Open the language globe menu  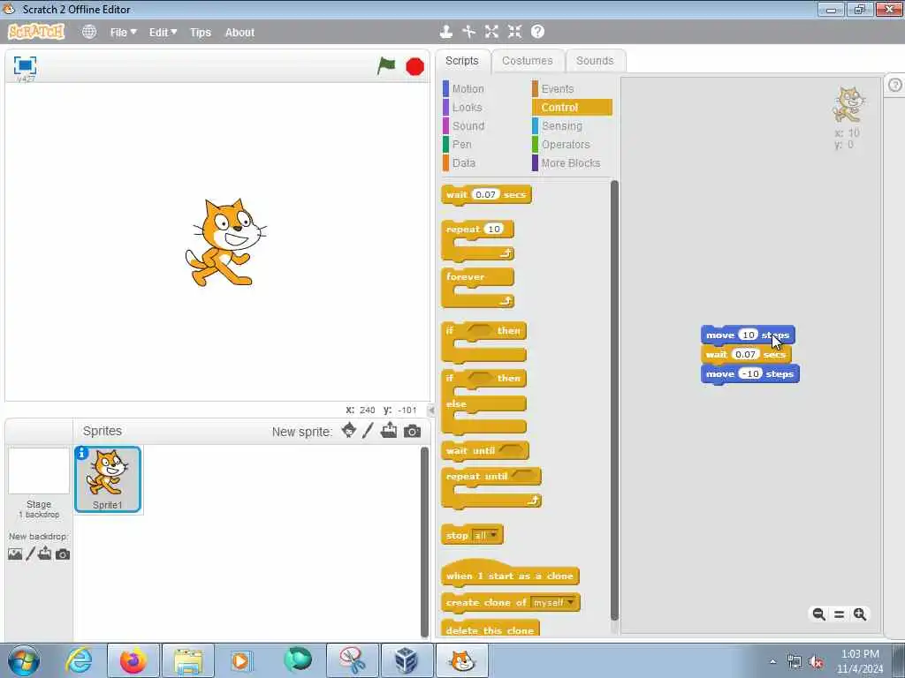click(x=89, y=32)
